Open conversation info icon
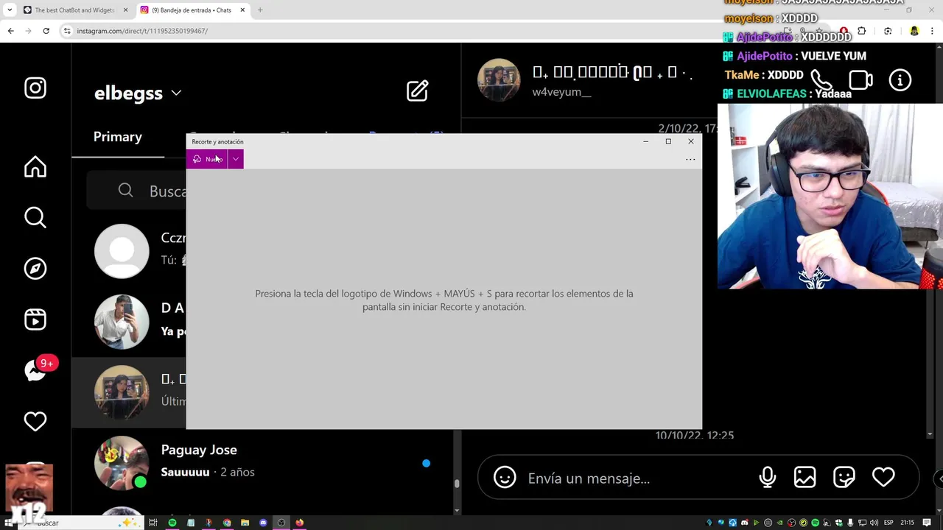This screenshot has width=943, height=530. pos(900,80)
